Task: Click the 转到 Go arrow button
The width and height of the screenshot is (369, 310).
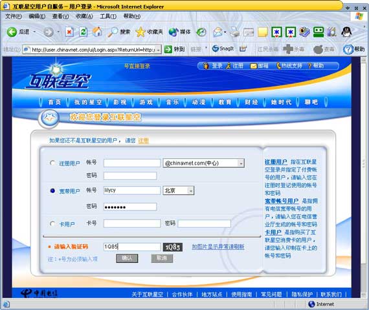Action: (x=174, y=49)
